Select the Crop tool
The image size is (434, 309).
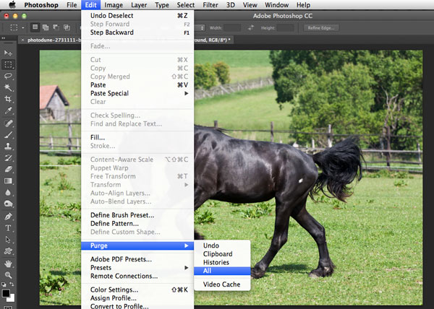tap(9, 99)
